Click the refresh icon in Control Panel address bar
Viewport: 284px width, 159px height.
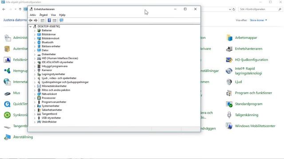point(234,9)
